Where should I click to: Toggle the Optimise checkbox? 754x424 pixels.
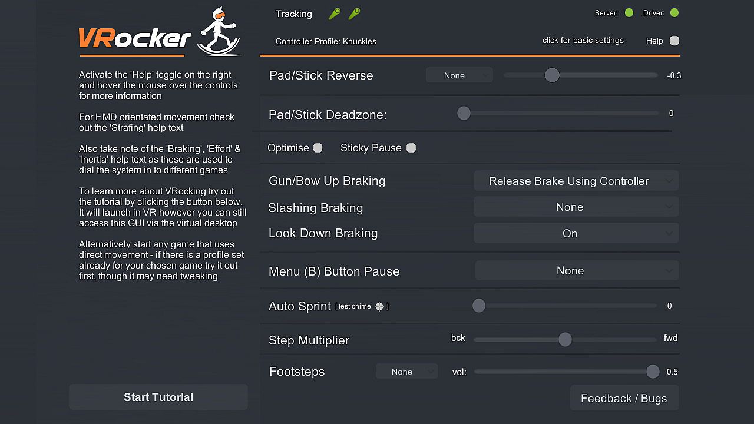point(318,148)
